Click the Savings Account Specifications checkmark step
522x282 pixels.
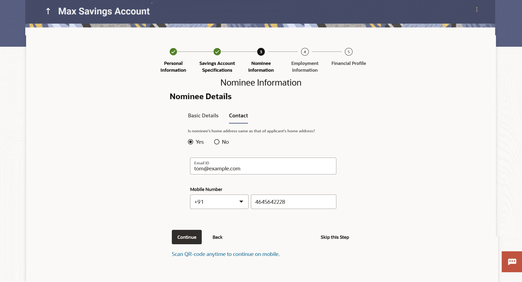pyautogui.click(x=217, y=52)
